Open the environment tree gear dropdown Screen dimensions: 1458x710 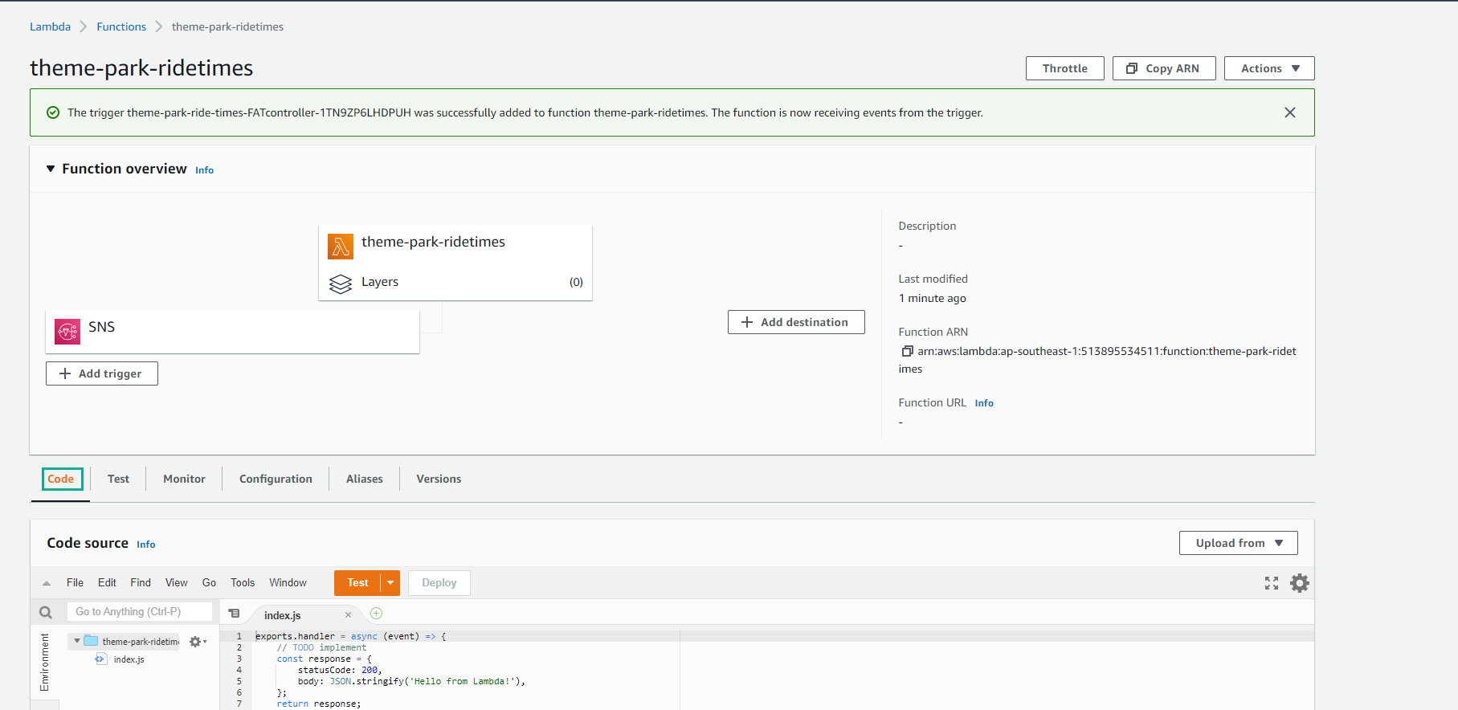[198, 642]
